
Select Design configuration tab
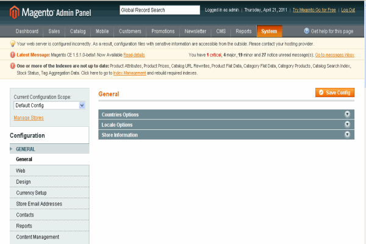coord(49,182)
